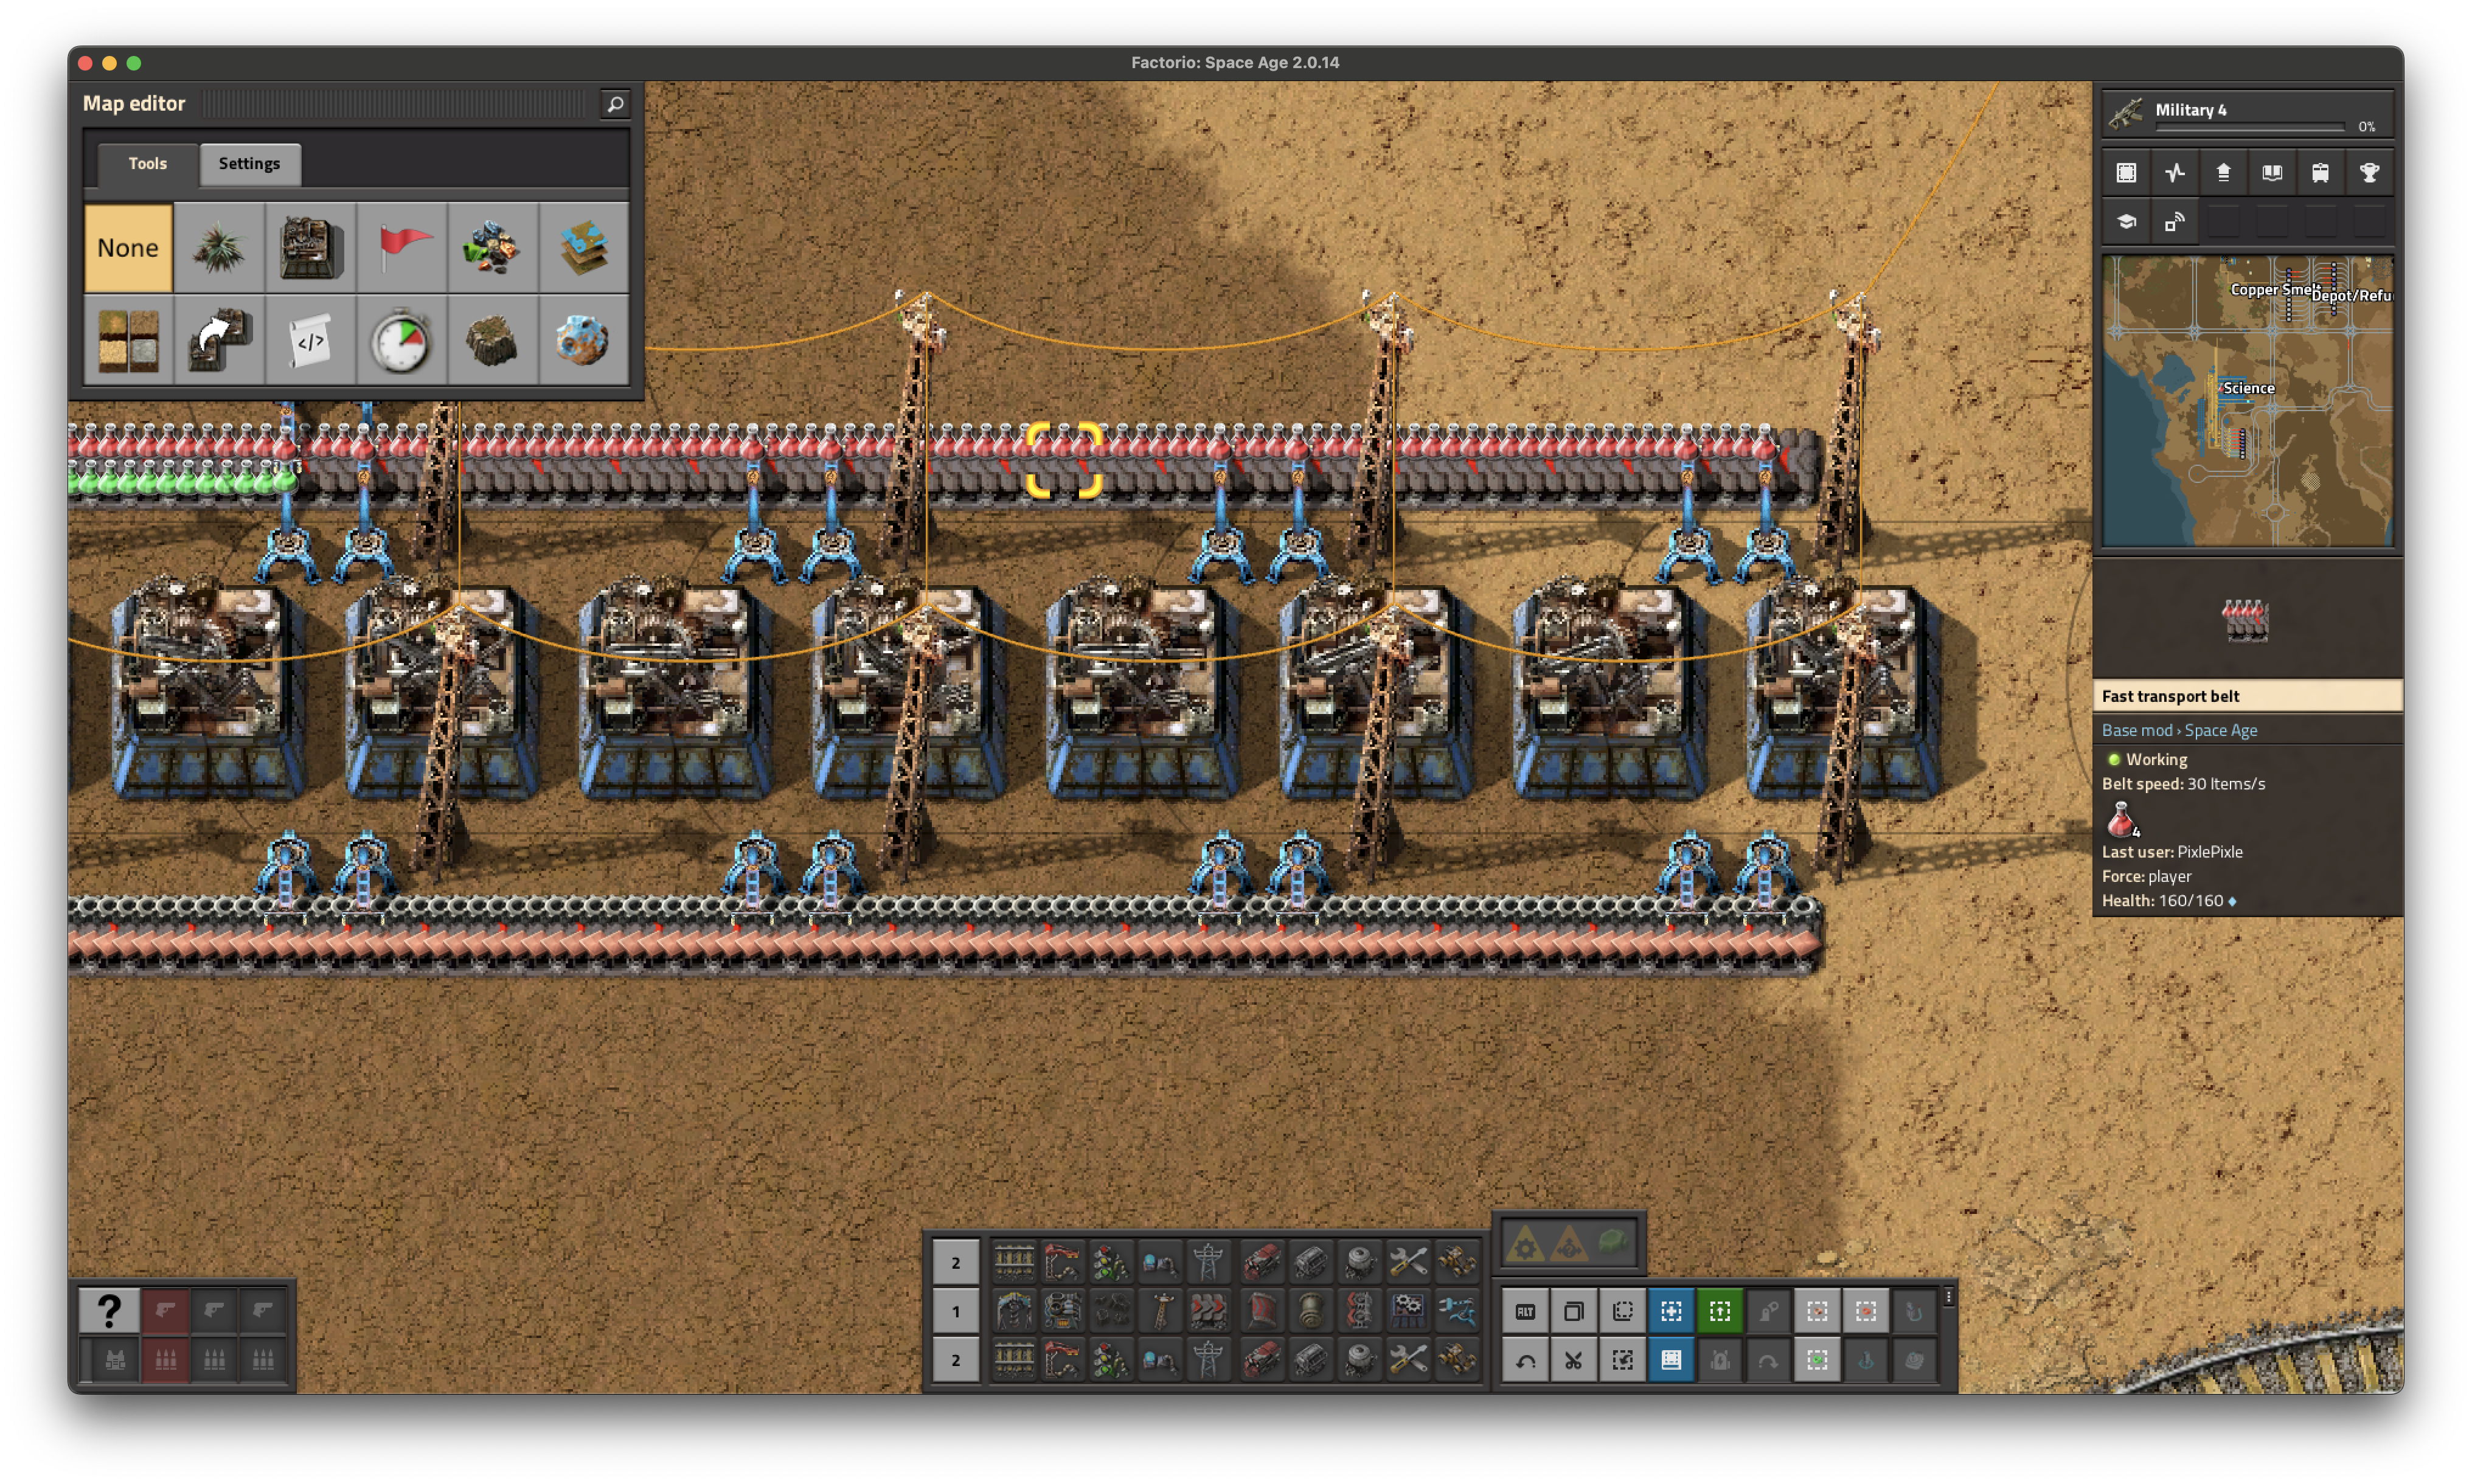
Task: Click the import string shortcut icon
Action: point(1622,1360)
